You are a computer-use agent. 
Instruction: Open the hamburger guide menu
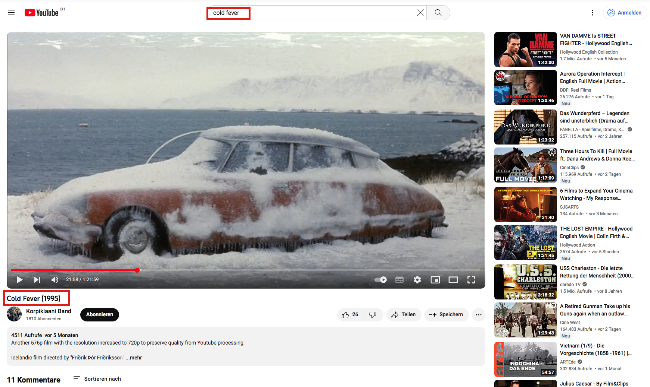11,13
